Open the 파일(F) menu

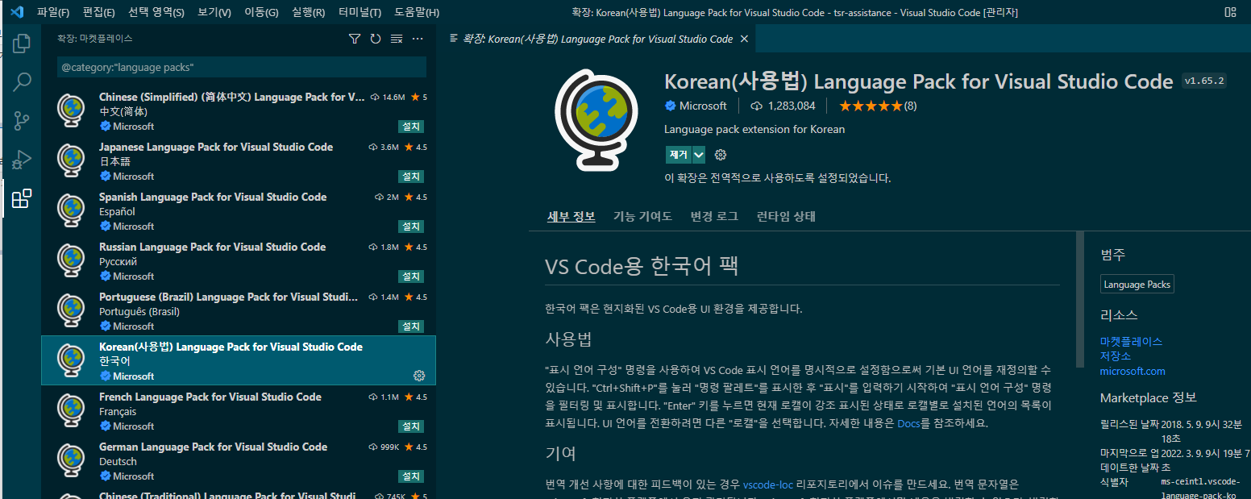(53, 12)
